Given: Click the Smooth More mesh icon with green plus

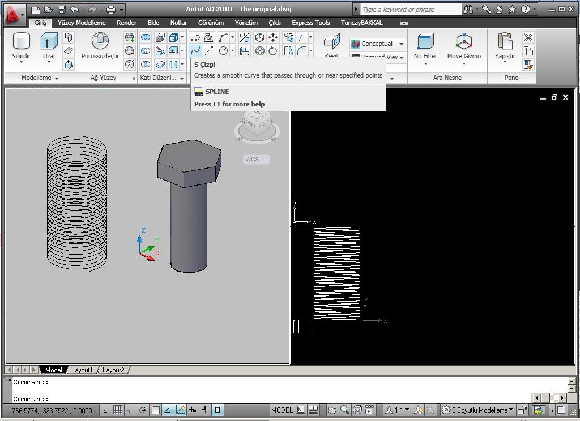Looking at the screenshot, I should point(130,37).
